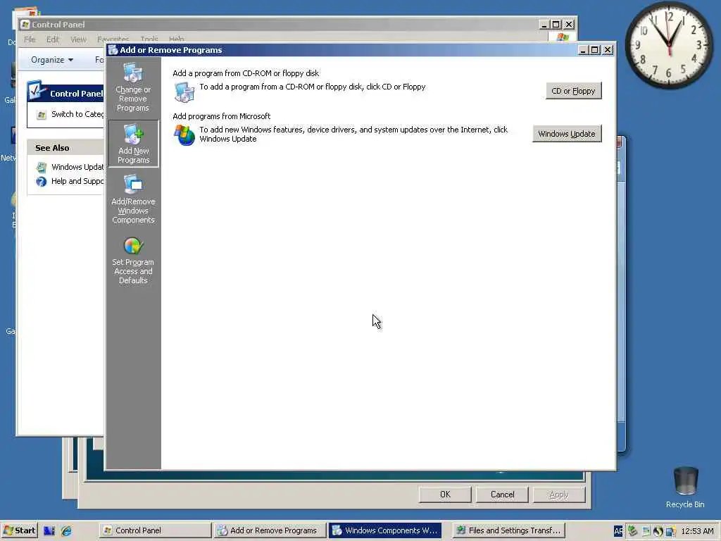Open Help and Support link under See Also
Image resolution: width=721 pixels, height=541 pixels.
[x=77, y=181]
